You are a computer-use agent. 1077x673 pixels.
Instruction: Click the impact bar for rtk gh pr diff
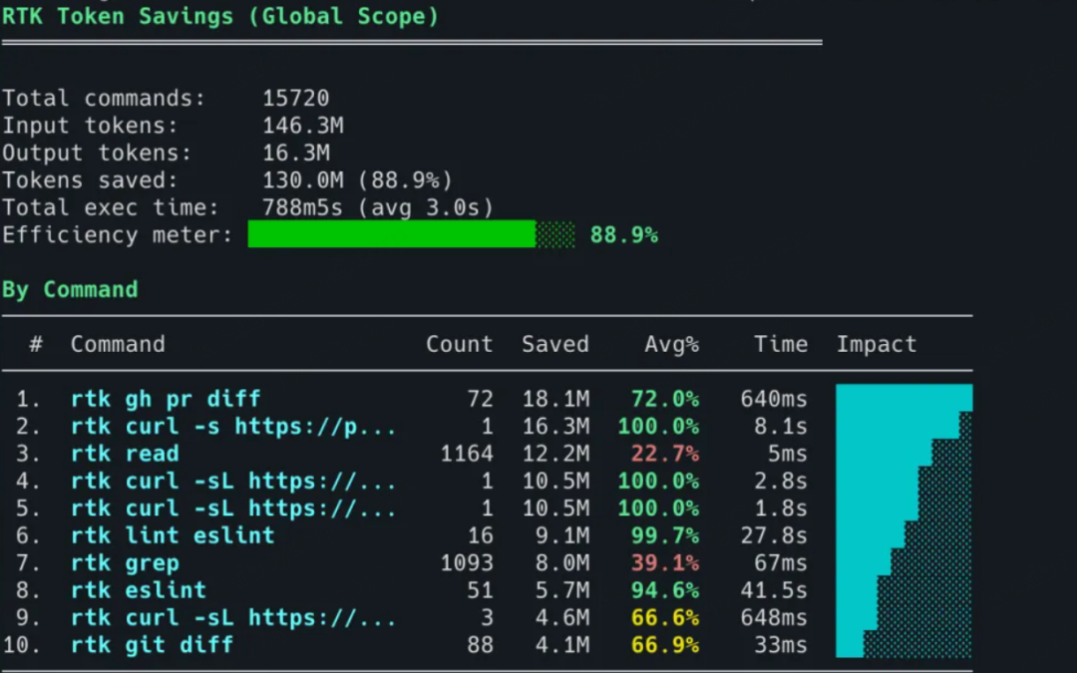pos(903,398)
